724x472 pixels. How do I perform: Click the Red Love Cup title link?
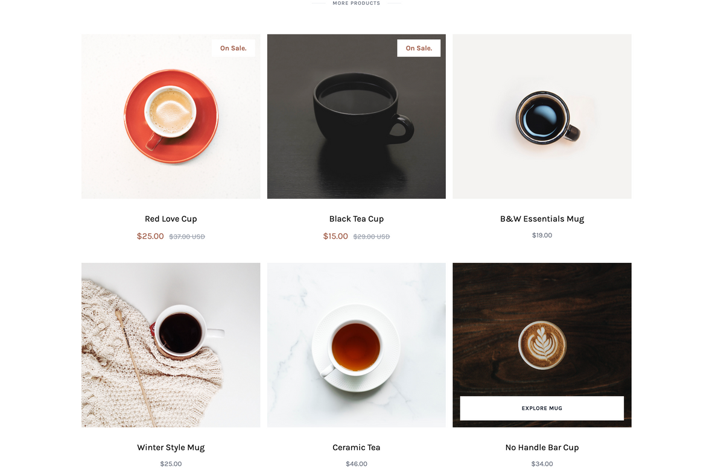point(171,219)
